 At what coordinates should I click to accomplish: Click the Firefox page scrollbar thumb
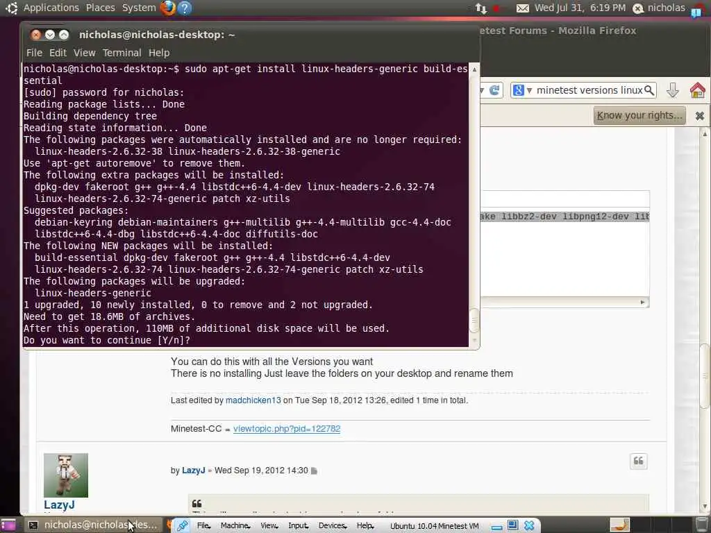coord(705,376)
